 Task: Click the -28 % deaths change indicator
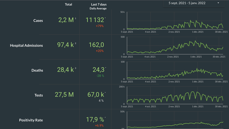point(100,76)
